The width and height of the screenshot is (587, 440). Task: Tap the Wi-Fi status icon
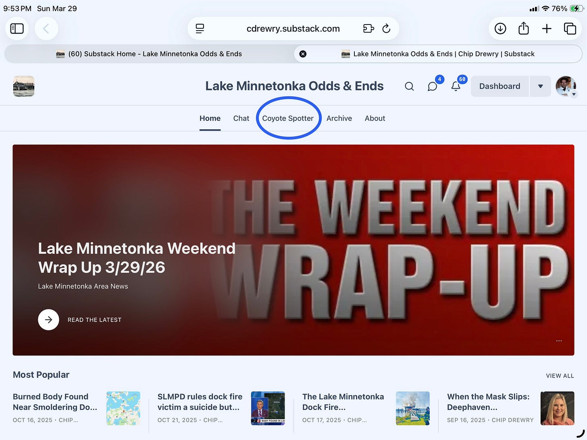point(545,8)
